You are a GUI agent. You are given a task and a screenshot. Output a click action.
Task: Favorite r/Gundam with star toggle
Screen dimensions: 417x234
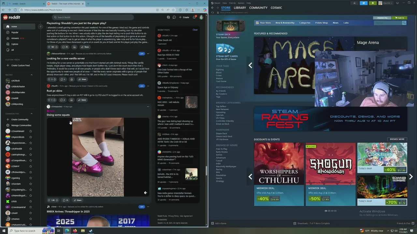coord(31,184)
